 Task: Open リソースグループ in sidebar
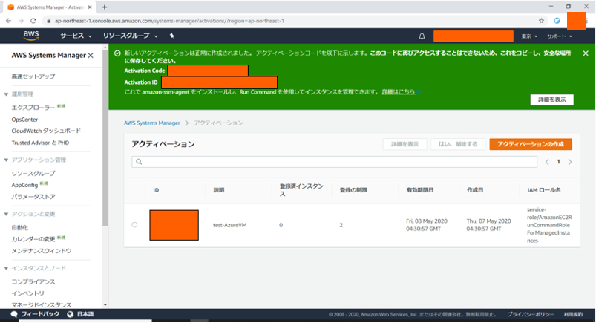click(33, 174)
